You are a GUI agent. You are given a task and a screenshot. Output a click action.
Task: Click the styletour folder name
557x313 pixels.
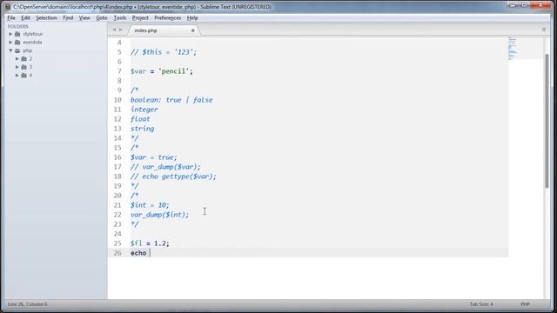point(33,34)
